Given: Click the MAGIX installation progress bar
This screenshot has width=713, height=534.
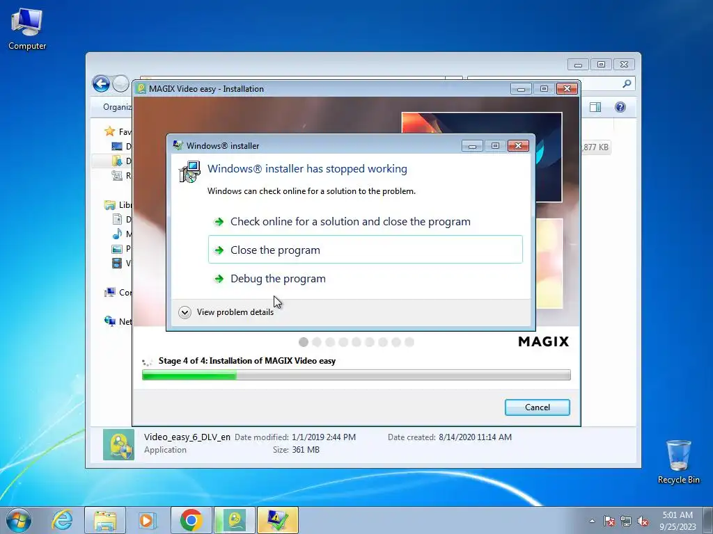Looking at the screenshot, I should [x=356, y=375].
